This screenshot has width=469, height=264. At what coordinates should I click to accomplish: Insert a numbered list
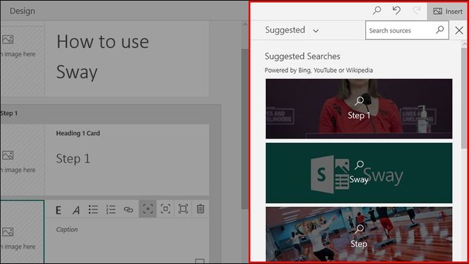(x=111, y=210)
